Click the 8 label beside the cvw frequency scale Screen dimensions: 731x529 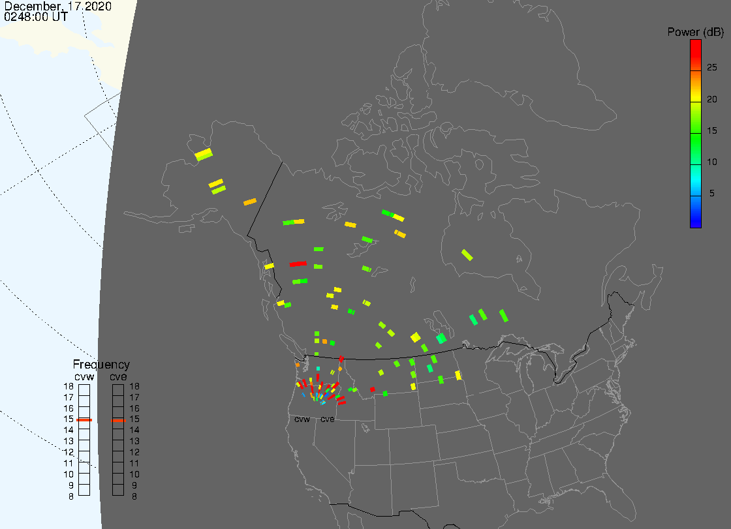click(x=71, y=497)
